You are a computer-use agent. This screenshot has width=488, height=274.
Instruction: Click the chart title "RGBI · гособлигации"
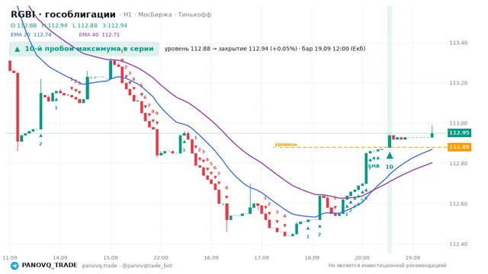click(x=63, y=14)
